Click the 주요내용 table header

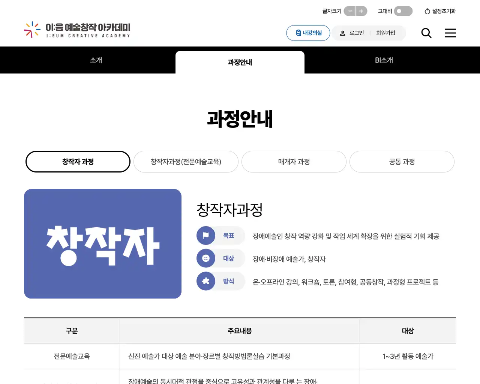tap(240, 331)
